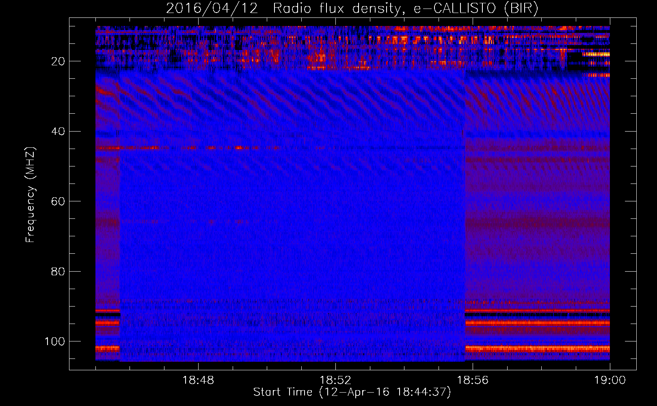657x406 pixels.
Task: Click the 80 MHz frequency tick label
Action: pos(58,271)
